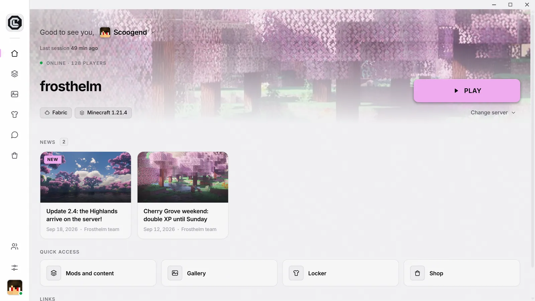Click the 'Sep 18, 2026' news date
535x301 pixels.
point(62,229)
